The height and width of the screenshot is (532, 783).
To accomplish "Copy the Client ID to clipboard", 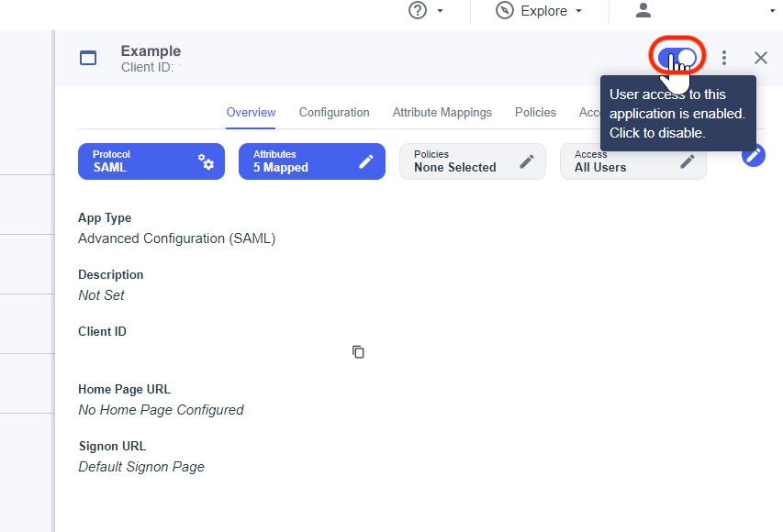I will pos(358,352).
